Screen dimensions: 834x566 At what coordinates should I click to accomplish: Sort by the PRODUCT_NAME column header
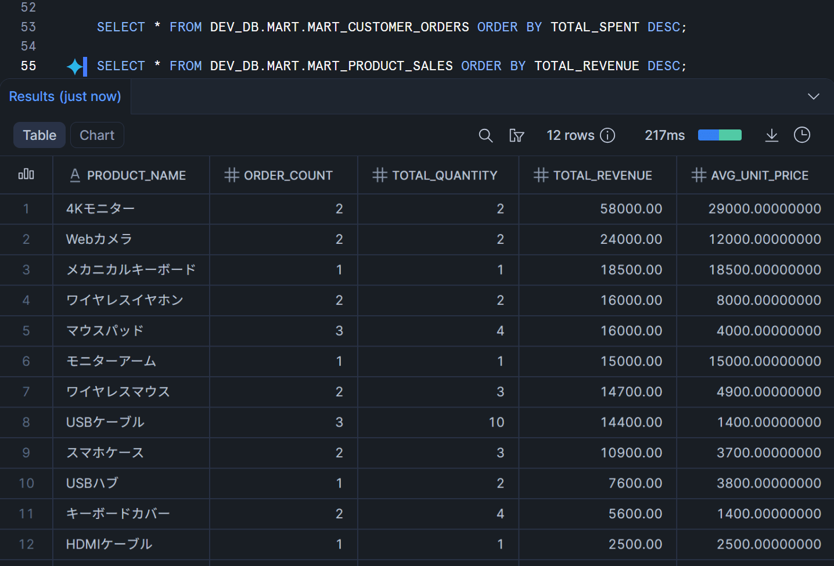(x=136, y=175)
